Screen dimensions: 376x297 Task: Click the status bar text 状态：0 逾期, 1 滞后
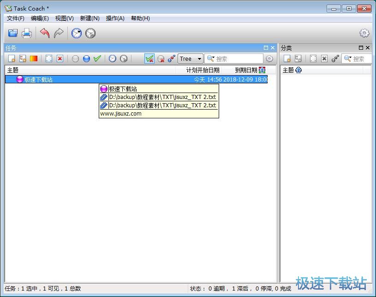tap(219, 288)
